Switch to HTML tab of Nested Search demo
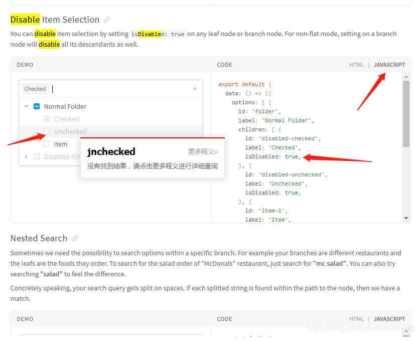Viewport: 415px width, 341px height. tap(356, 319)
